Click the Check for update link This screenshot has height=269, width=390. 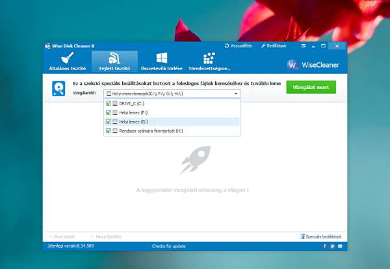click(x=168, y=246)
